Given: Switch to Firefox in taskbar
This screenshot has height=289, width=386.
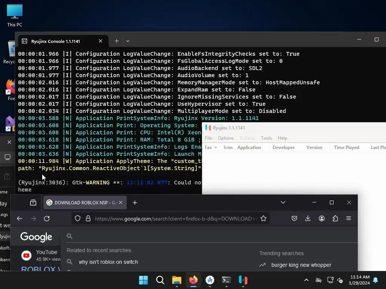Looking at the screenshot, I should [x=193, y=280].
